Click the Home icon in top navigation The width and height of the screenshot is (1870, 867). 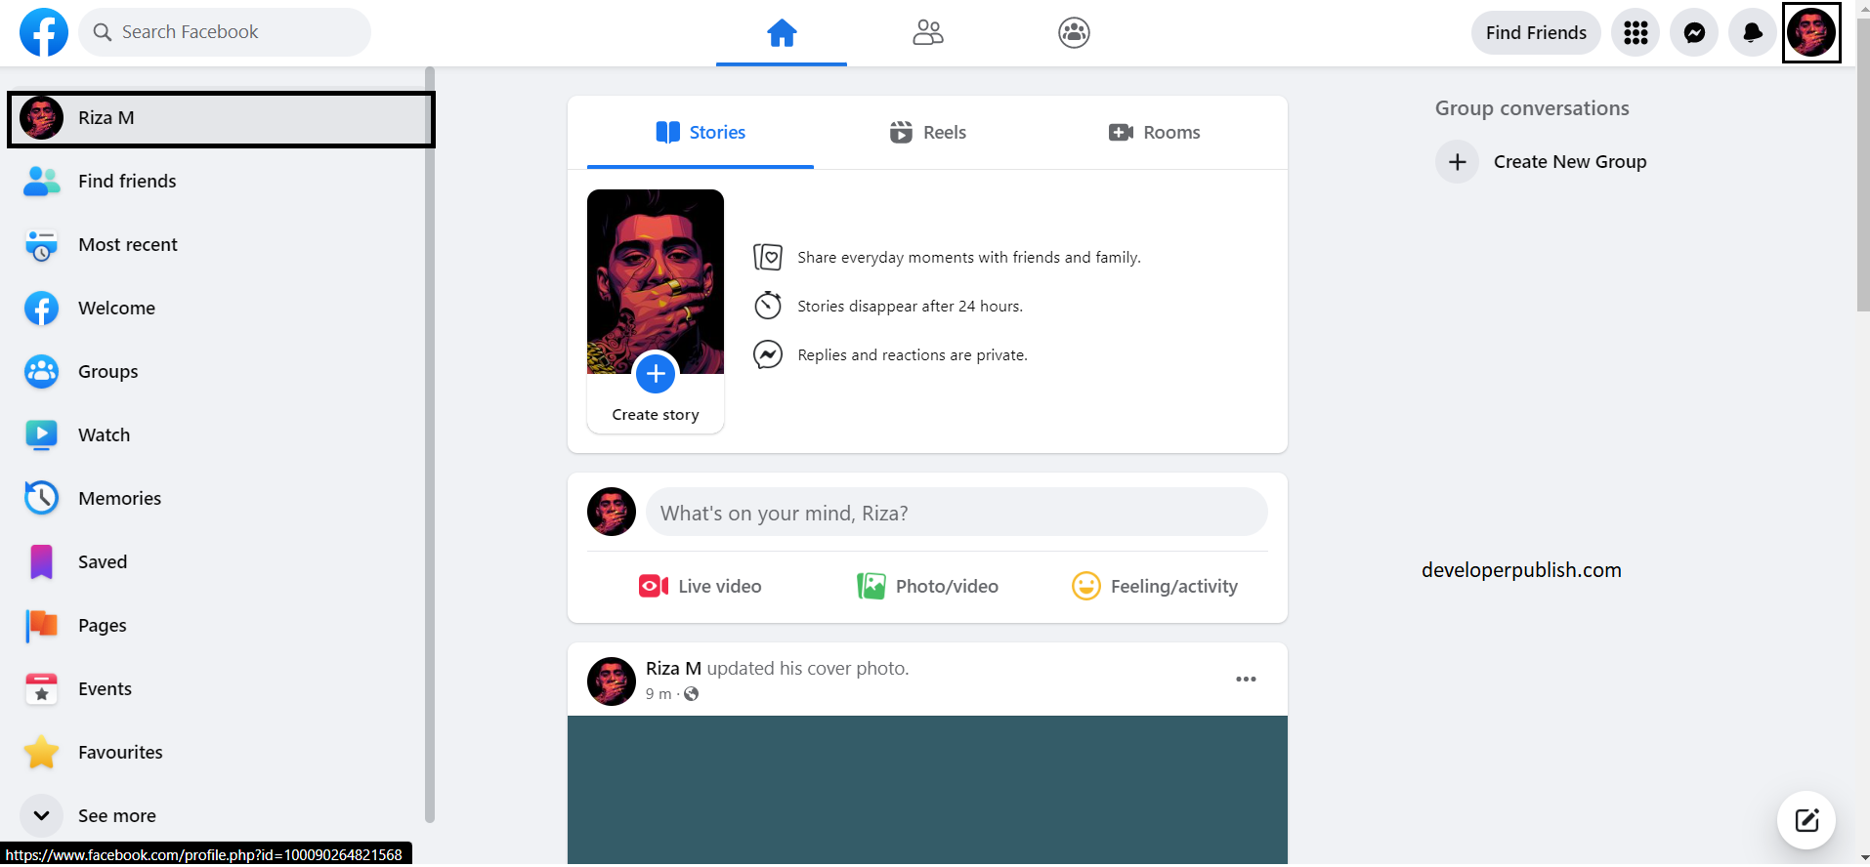coord(782,33)
